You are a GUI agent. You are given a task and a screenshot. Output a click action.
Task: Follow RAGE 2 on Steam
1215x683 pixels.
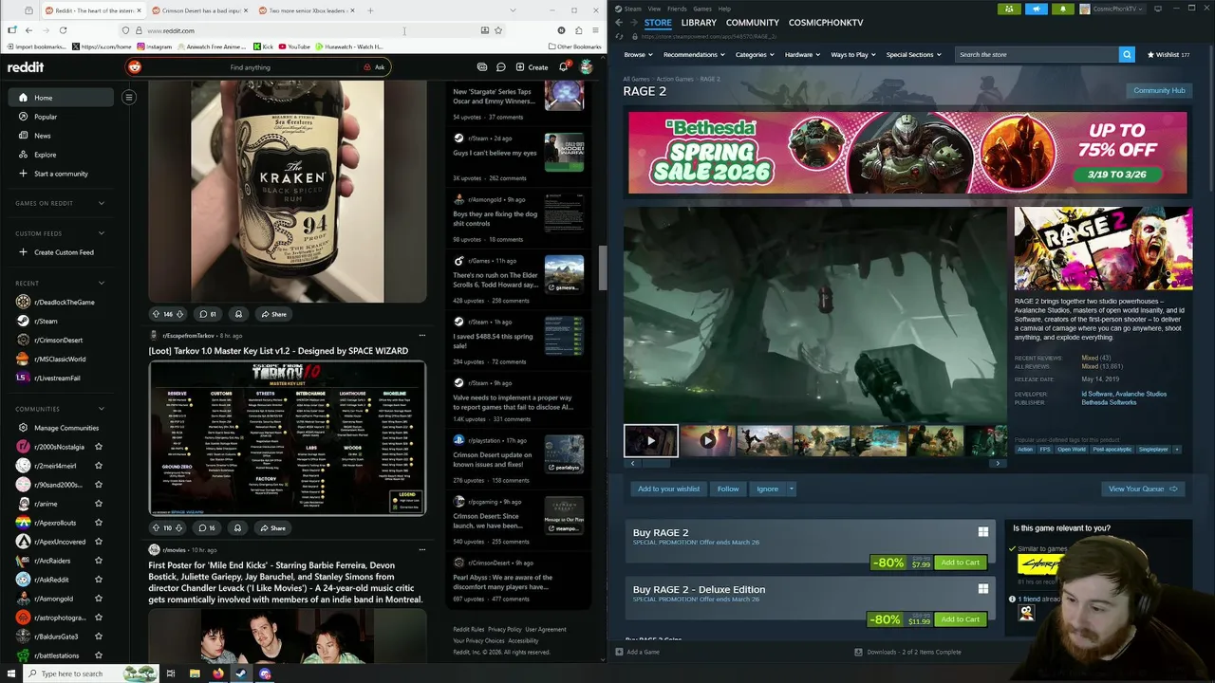pyautogui.click(x=728, y=489)
